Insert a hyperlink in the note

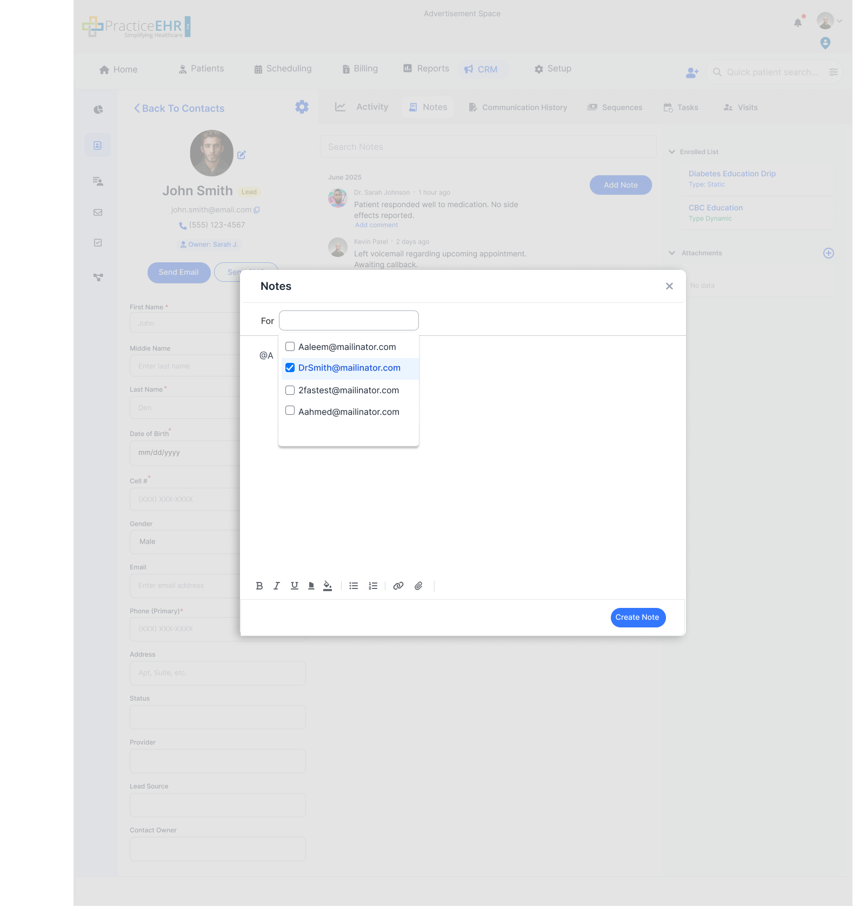coord(398,586)
